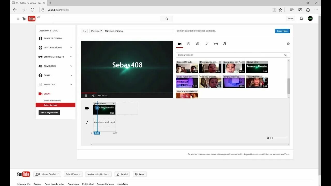The width and height of the screenshot is (331, 186).
Task: Click the browser refresh button
Action: pyautogui.click(x=32, y=10)
